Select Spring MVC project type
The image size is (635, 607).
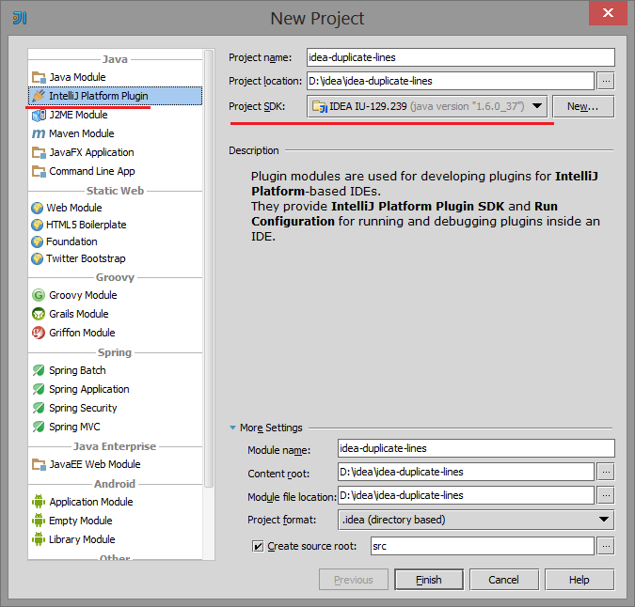pyautogui.click(x=115, y=427)
